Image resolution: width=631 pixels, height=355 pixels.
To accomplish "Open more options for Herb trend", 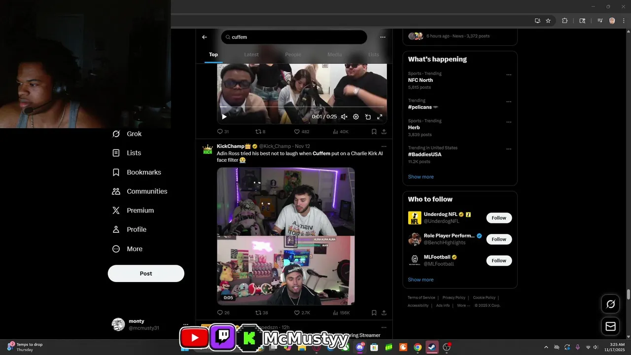I will point(509,122).
